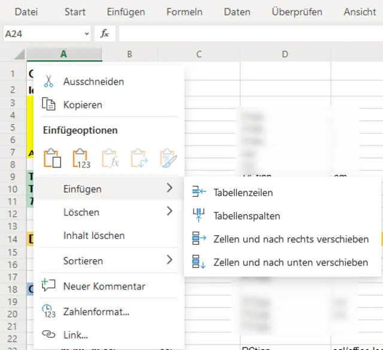383x350 pixels.
Task: Choose the paste formatting brush icon
Action: (x=168, y=159)
